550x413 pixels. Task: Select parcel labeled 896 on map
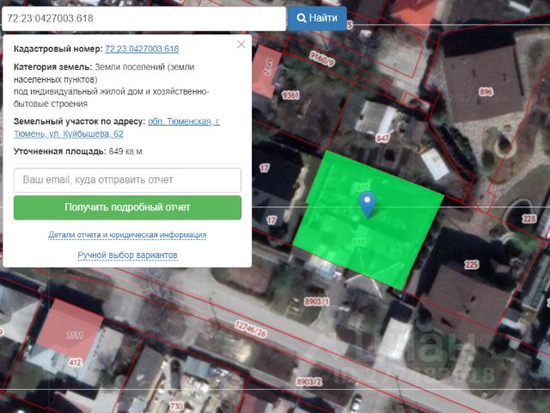[486, 92]
